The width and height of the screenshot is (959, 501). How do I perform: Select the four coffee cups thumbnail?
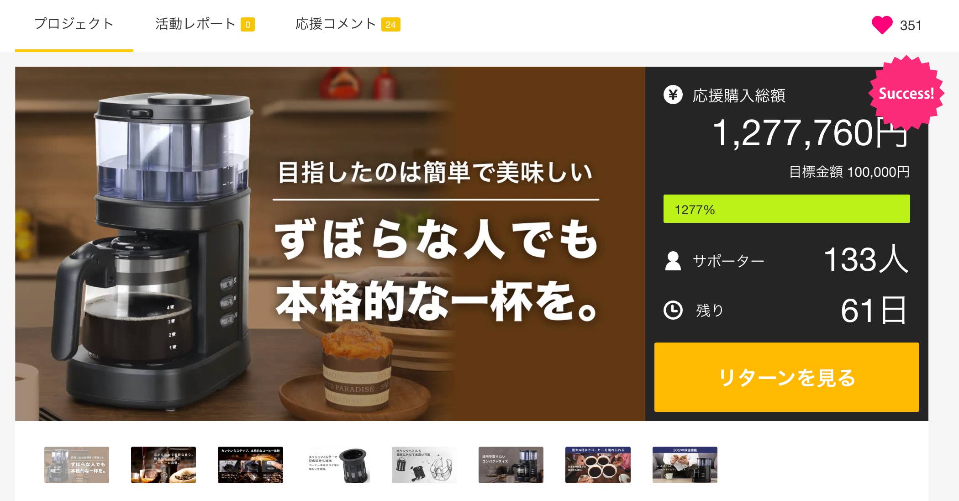click(598, 465)
